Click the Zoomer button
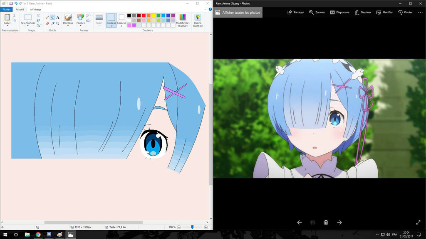Image resolution: width=426 pixels, height=239 pixels. (317, 12)
